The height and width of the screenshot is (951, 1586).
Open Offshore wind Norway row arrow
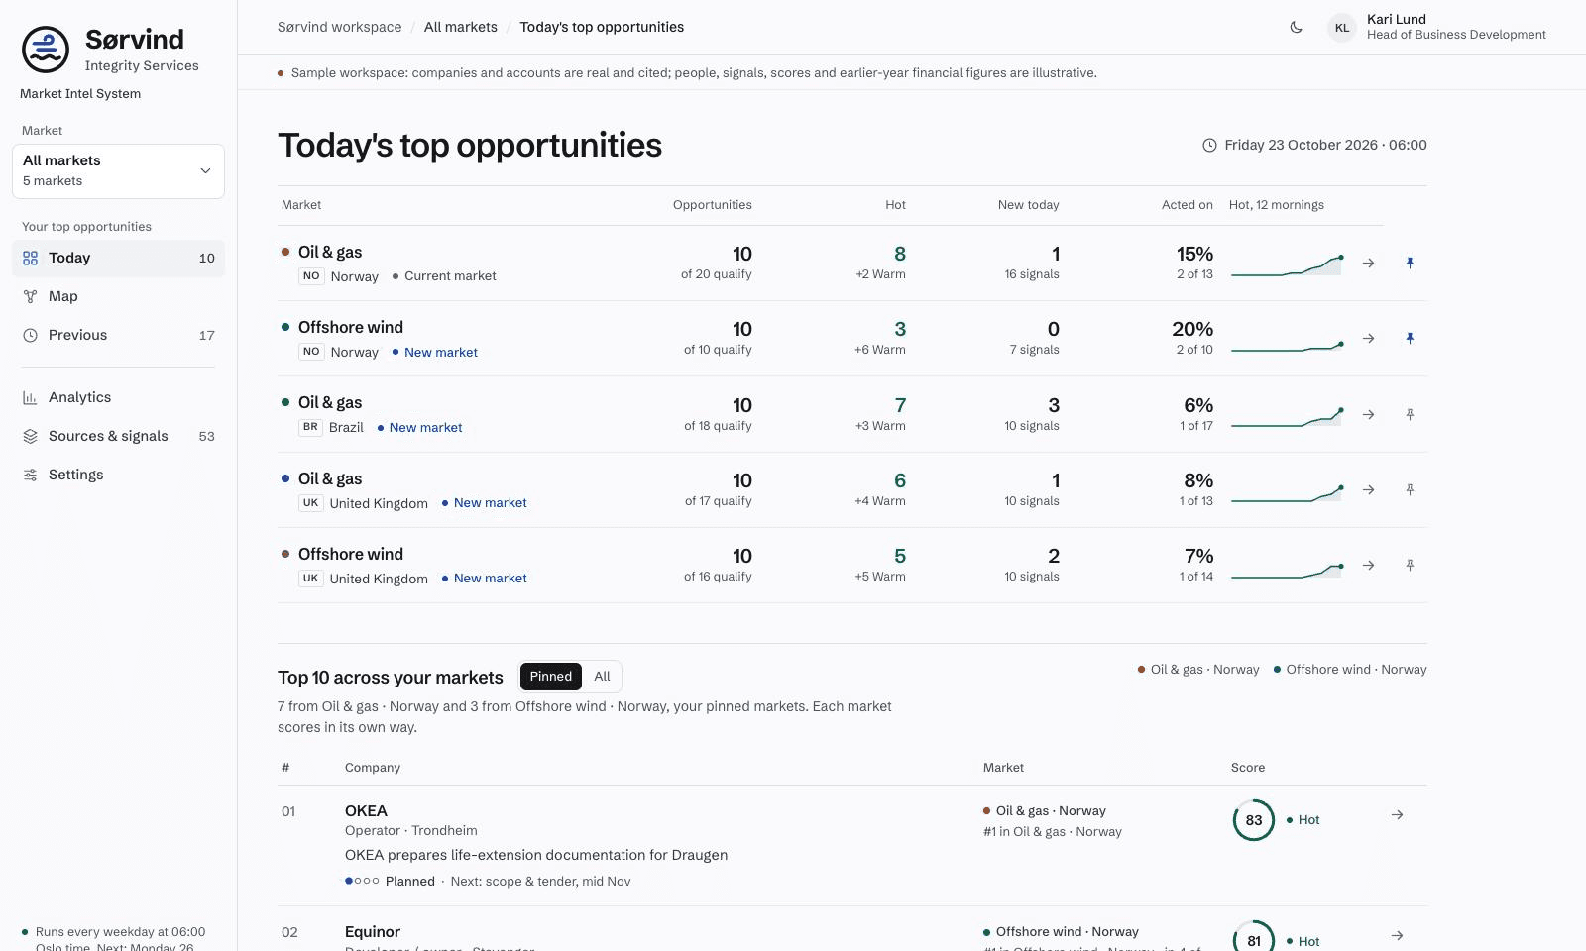click(x=1368, y=338)
